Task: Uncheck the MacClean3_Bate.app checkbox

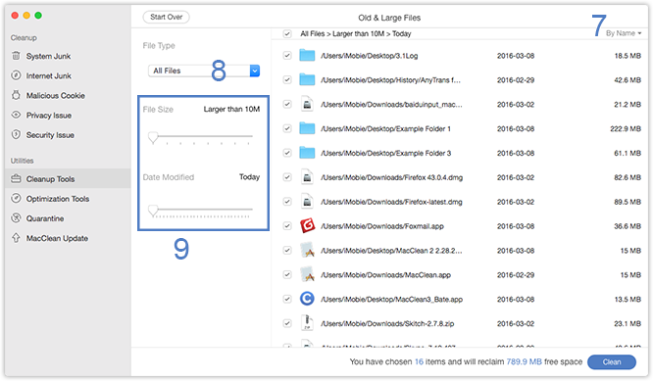Action: point(287,299)
